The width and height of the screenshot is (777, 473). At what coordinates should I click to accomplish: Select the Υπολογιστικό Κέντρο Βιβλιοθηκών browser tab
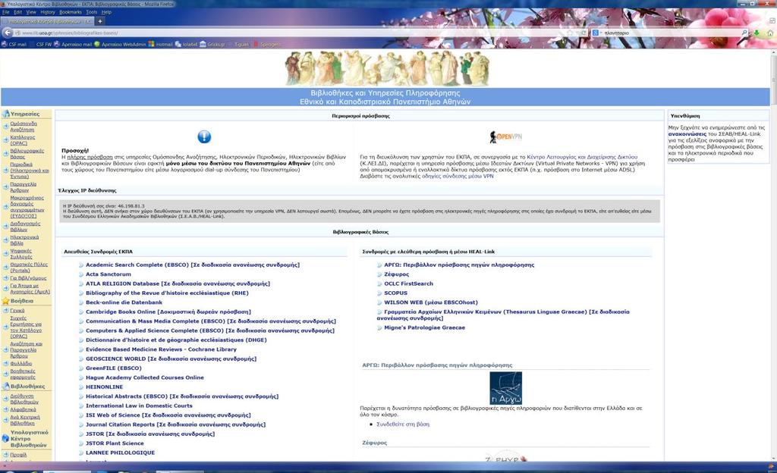coord(48,21)
